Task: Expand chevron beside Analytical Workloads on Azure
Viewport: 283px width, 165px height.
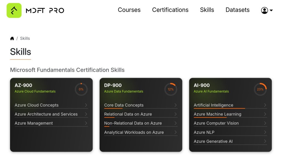Action: [175, 132]
